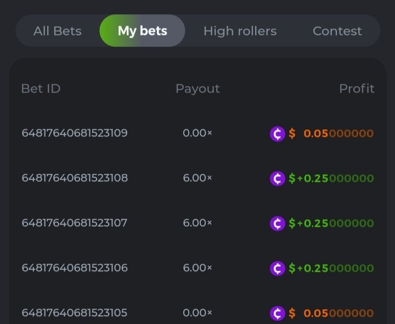395x324 pixels.
Task: Click purple coin icon for bet 64817640681523107
Action: click(278, 223)
